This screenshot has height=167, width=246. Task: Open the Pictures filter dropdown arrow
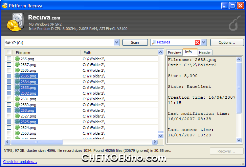point(203,42)
